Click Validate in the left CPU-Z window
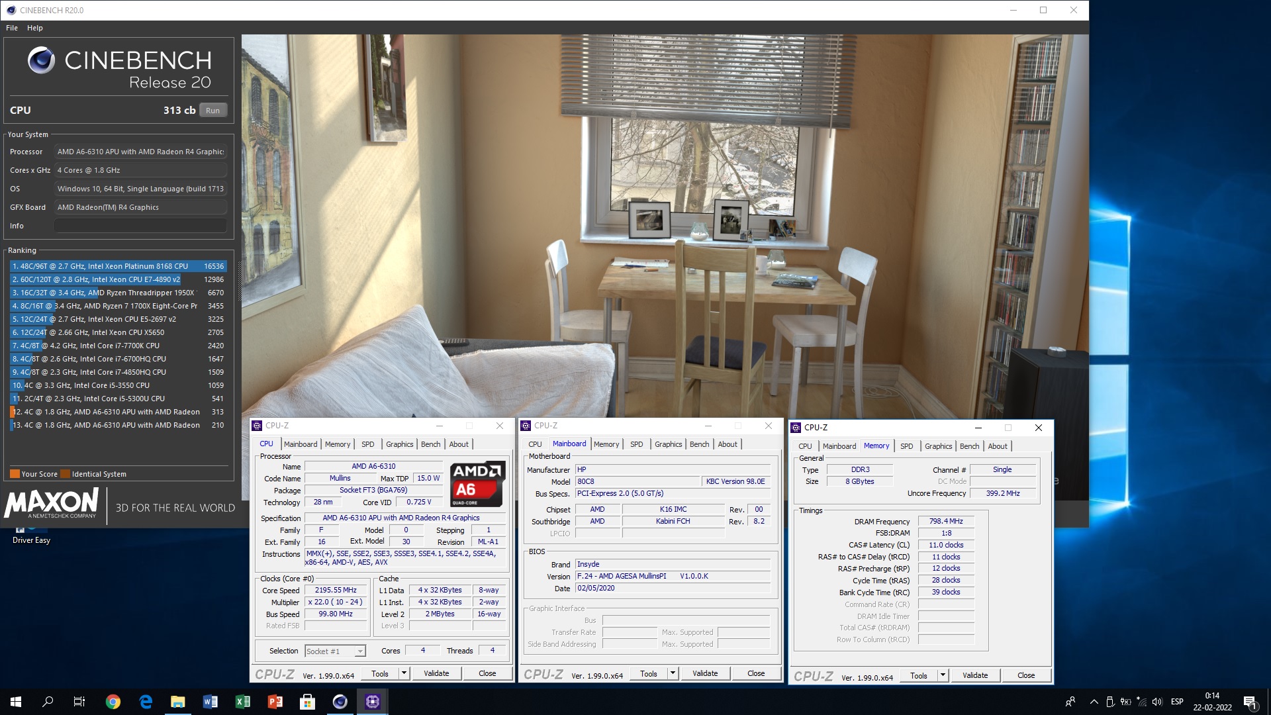Image resolution: width=1271 pixels, height=715 pixels. coord(436,673)
